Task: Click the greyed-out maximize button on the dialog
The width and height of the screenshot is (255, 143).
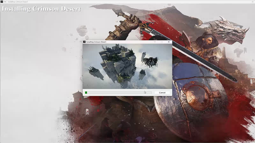Action: tap(162, 42)
